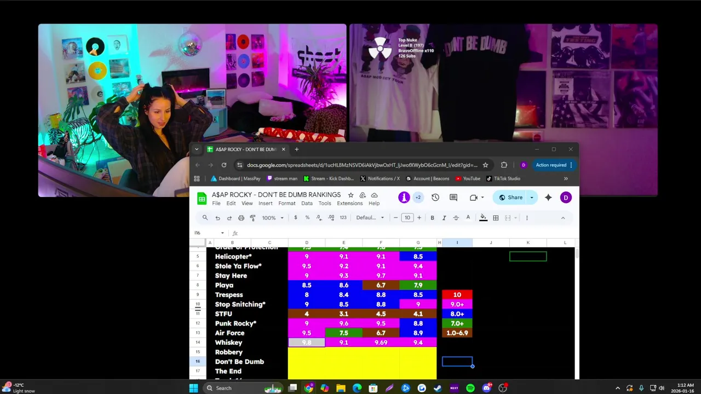Select the magenta 9.0+ legend cell
This screenshot has height=394, width=701.
(457, 304)
